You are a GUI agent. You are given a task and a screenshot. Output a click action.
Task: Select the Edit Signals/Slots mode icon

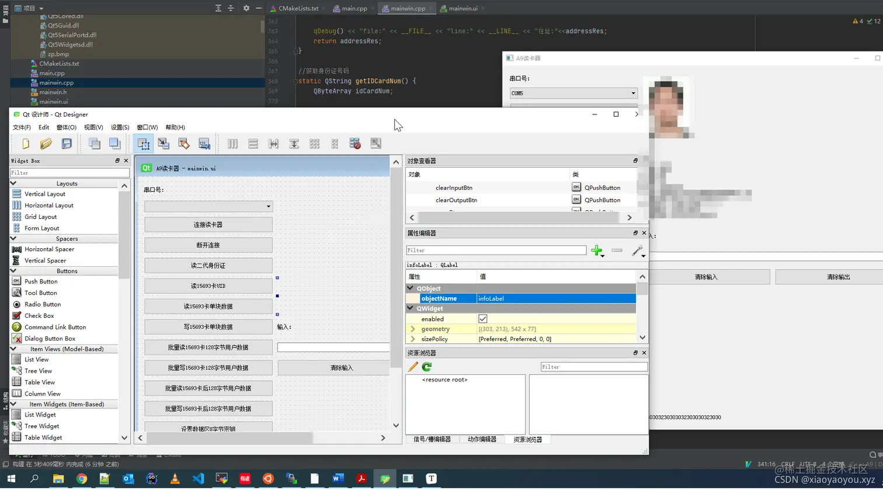point(164,144)
